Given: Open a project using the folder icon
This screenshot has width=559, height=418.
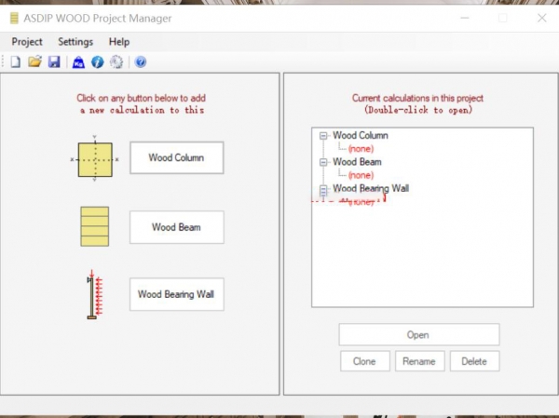Looking at the screenshot, I should pos(35,61).
